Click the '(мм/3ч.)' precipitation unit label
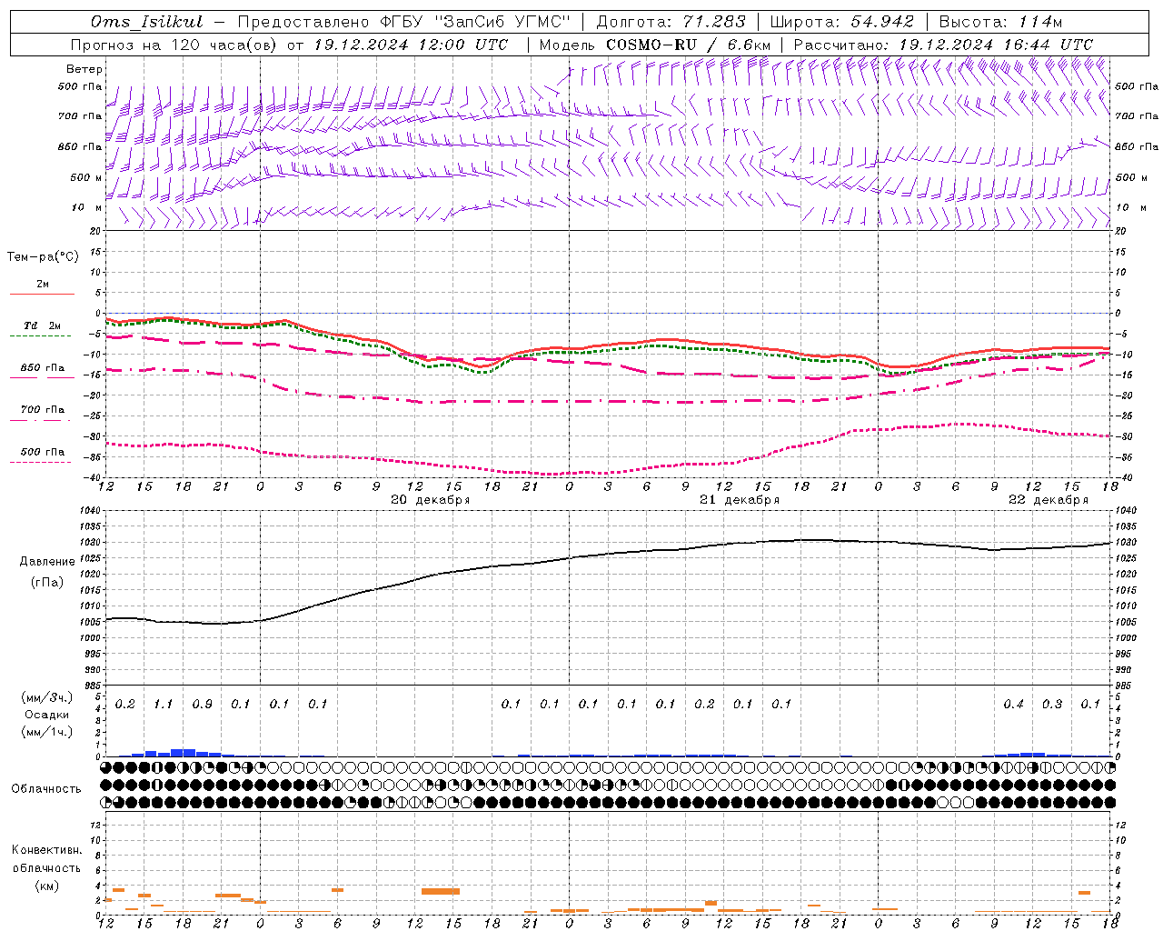Viewport: 1163px width, 931px height. click(x=47, y=697)
